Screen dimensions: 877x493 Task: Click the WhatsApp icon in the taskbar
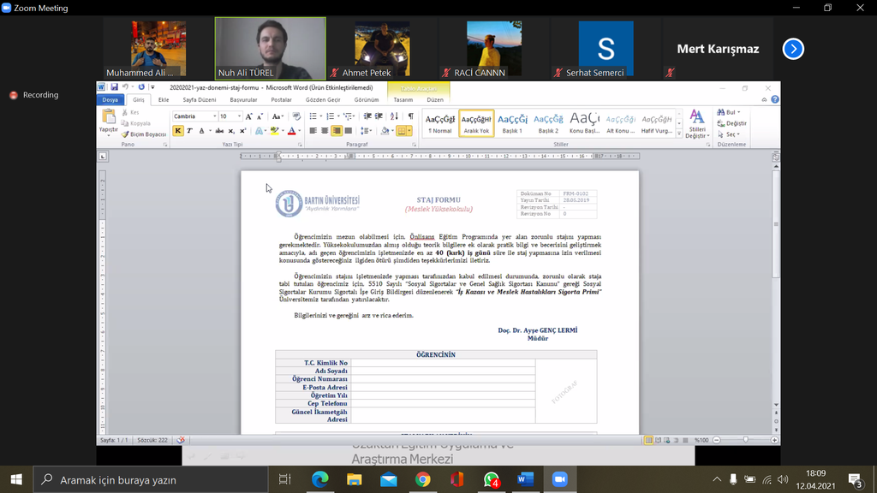pos(491,479)
